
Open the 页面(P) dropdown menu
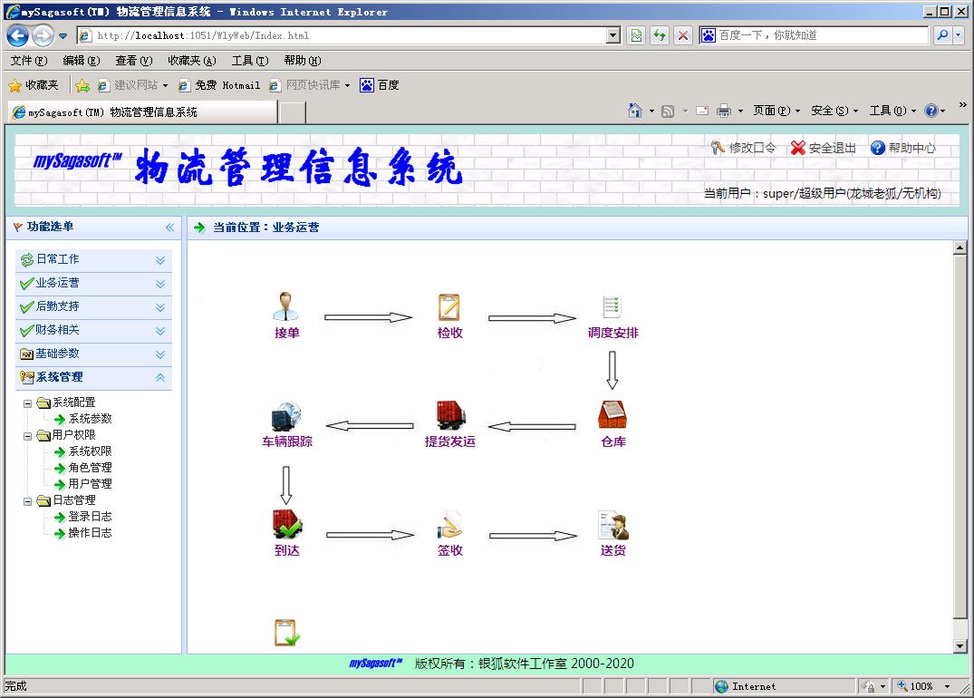click(776, 111)
